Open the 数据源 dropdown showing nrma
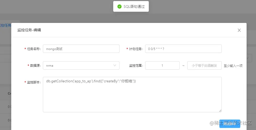 (81, 65)
